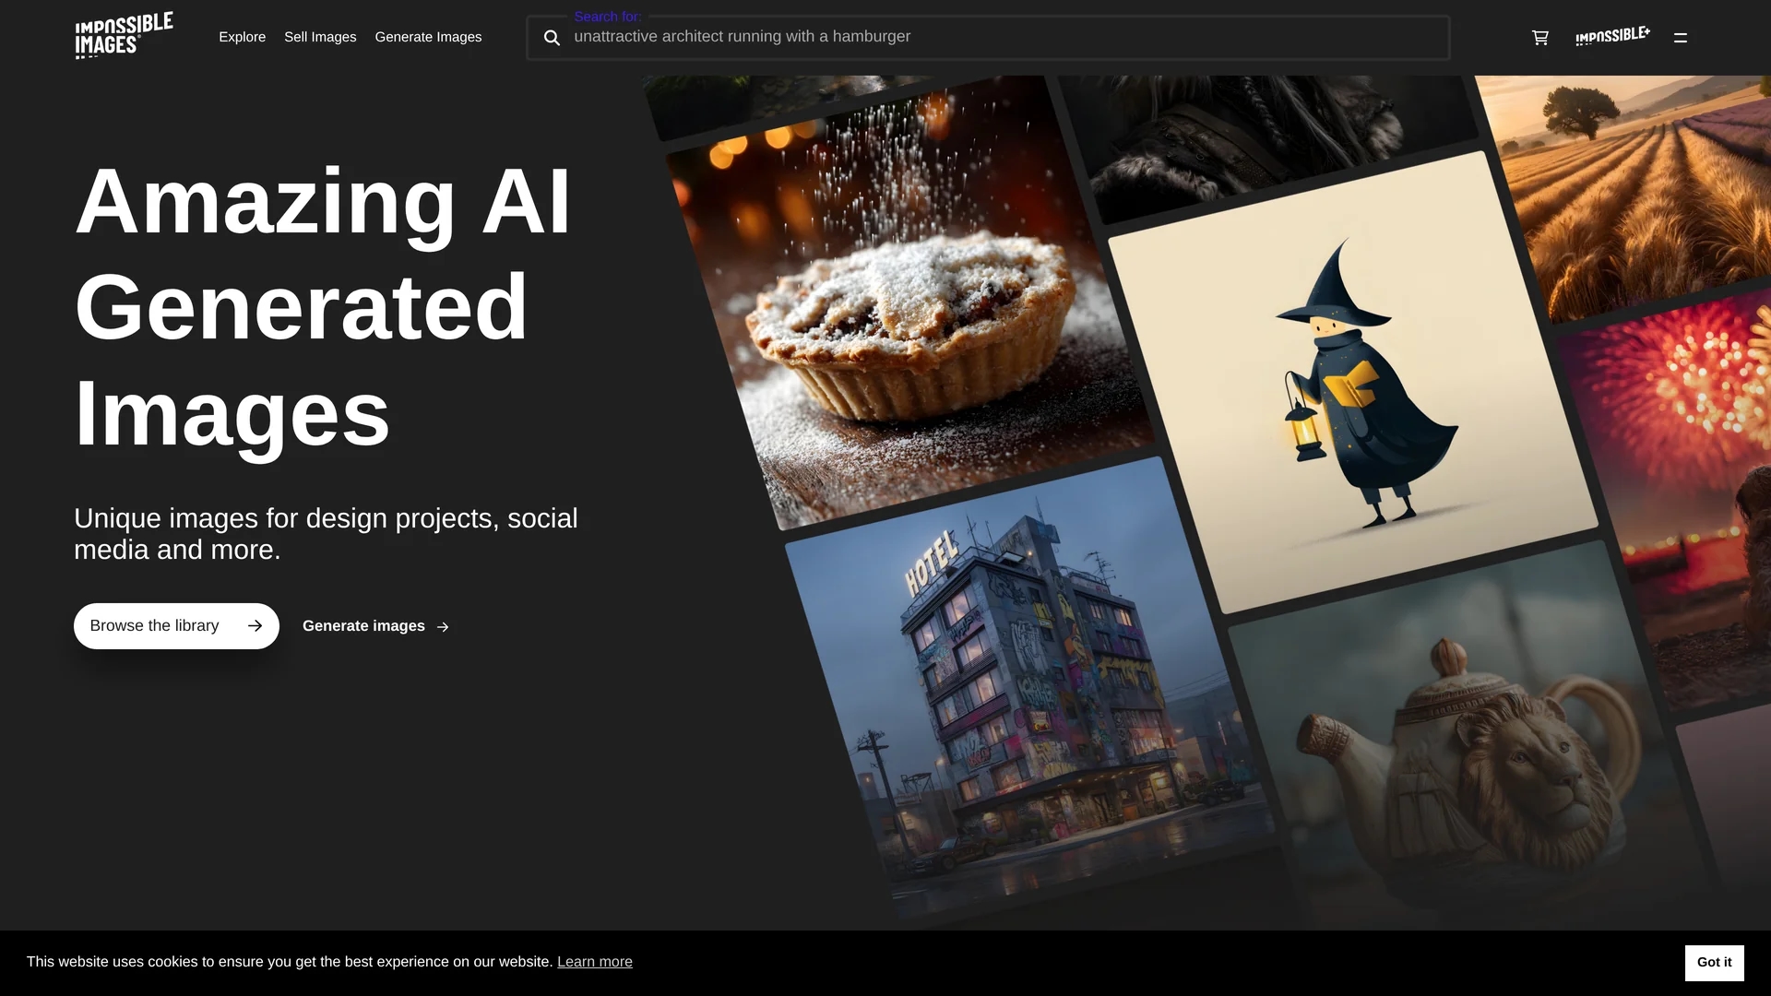
Task: Click the Unique images for design subtitle
Action: pos(326,534)
